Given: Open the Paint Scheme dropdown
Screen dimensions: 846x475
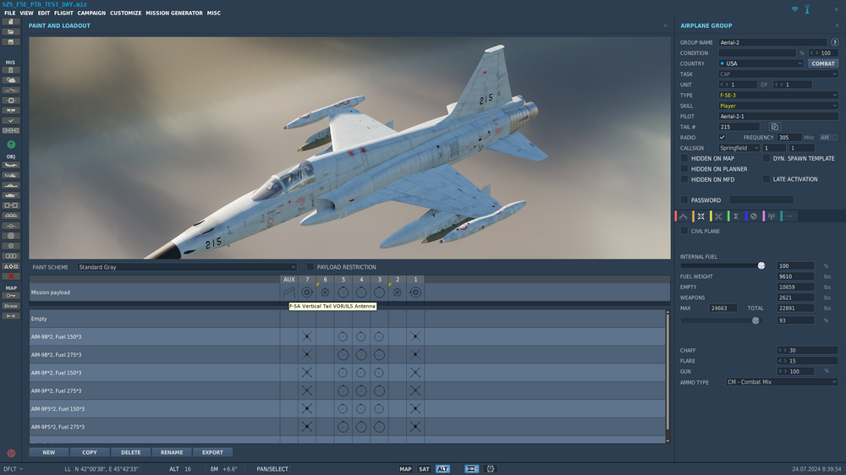Looking at the screenshot, I should [187, 267].
